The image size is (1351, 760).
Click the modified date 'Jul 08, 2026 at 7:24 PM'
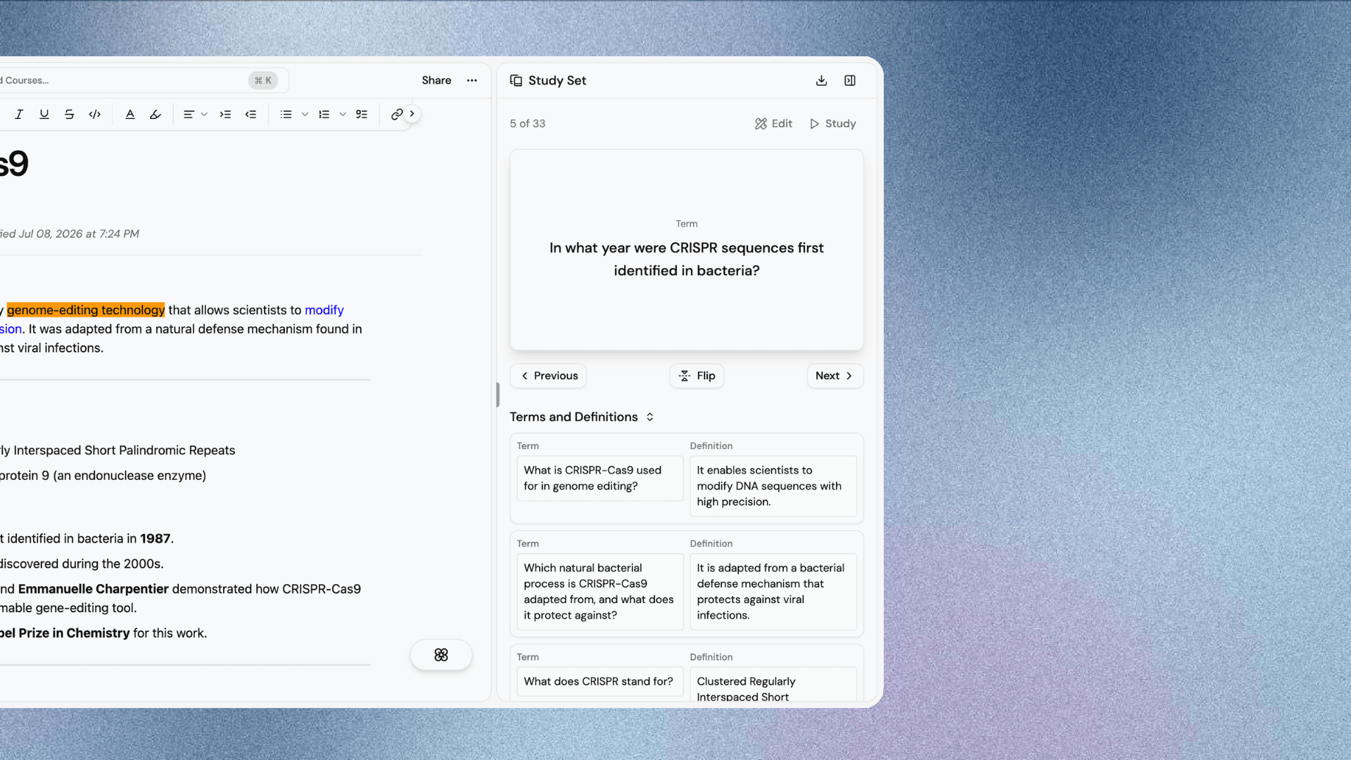(79, 234)
